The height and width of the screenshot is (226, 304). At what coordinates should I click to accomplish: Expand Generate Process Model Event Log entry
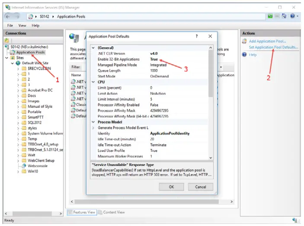point(93,128)
